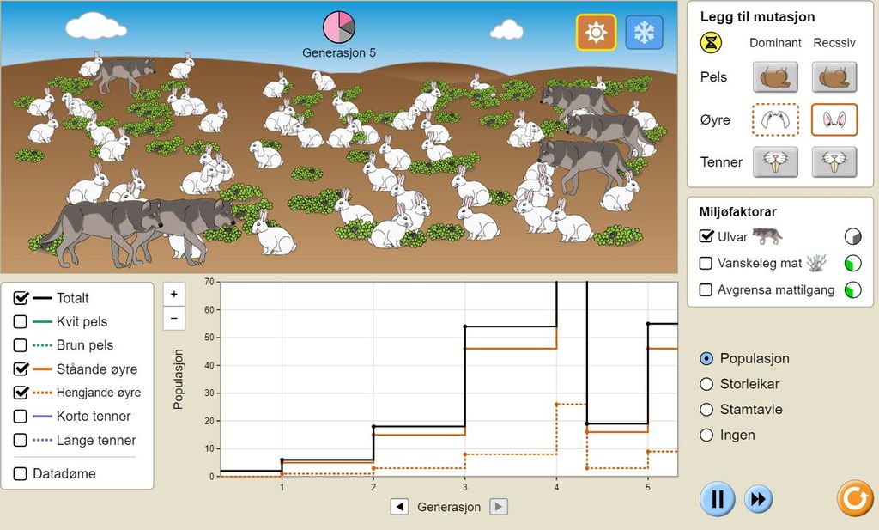This screenshot has height=530, width=879.
Task: Select recessive ears (Øyre) mutation
Action: pyautogui.click(x=834, y=119)
